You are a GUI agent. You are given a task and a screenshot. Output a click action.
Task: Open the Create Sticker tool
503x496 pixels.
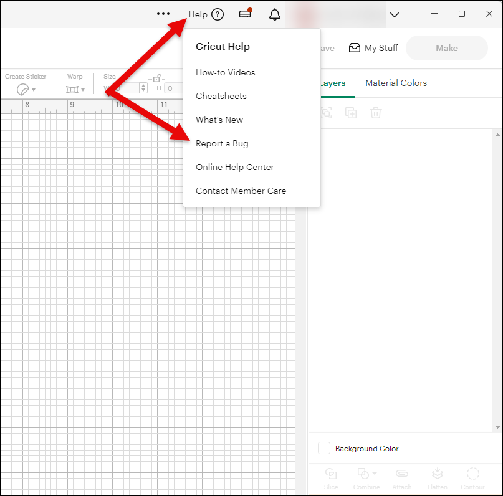tap(24, 88)
